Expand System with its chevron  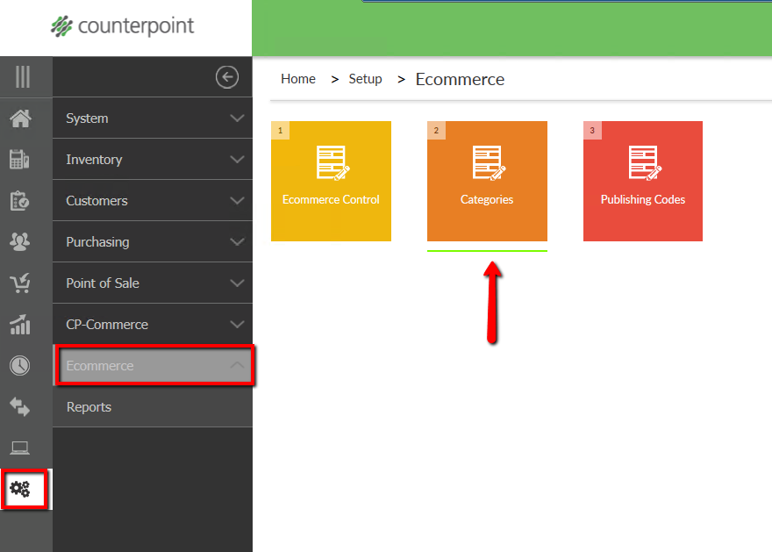238,118
